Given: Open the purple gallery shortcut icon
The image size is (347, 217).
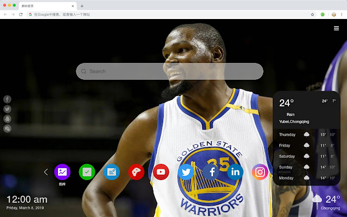Looking at the screenshot, I should tap(62, 172).
